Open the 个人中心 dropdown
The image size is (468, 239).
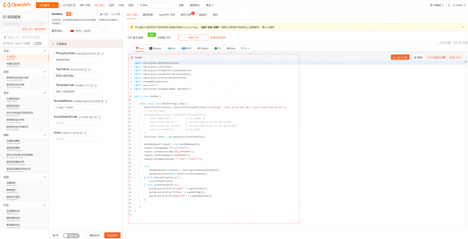coord(458,5)
